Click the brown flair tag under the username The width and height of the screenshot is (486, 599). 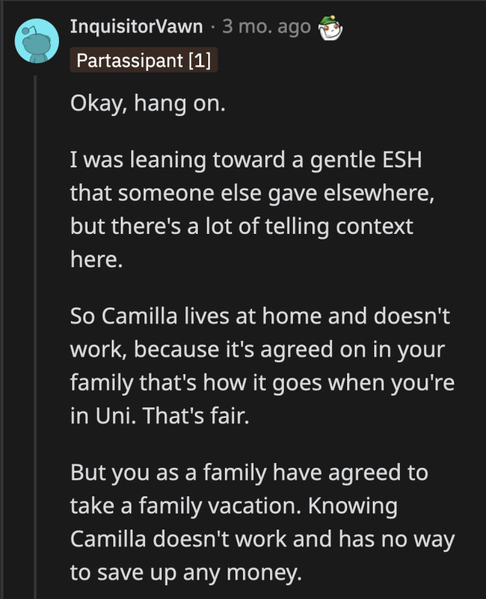pos(144,60)
